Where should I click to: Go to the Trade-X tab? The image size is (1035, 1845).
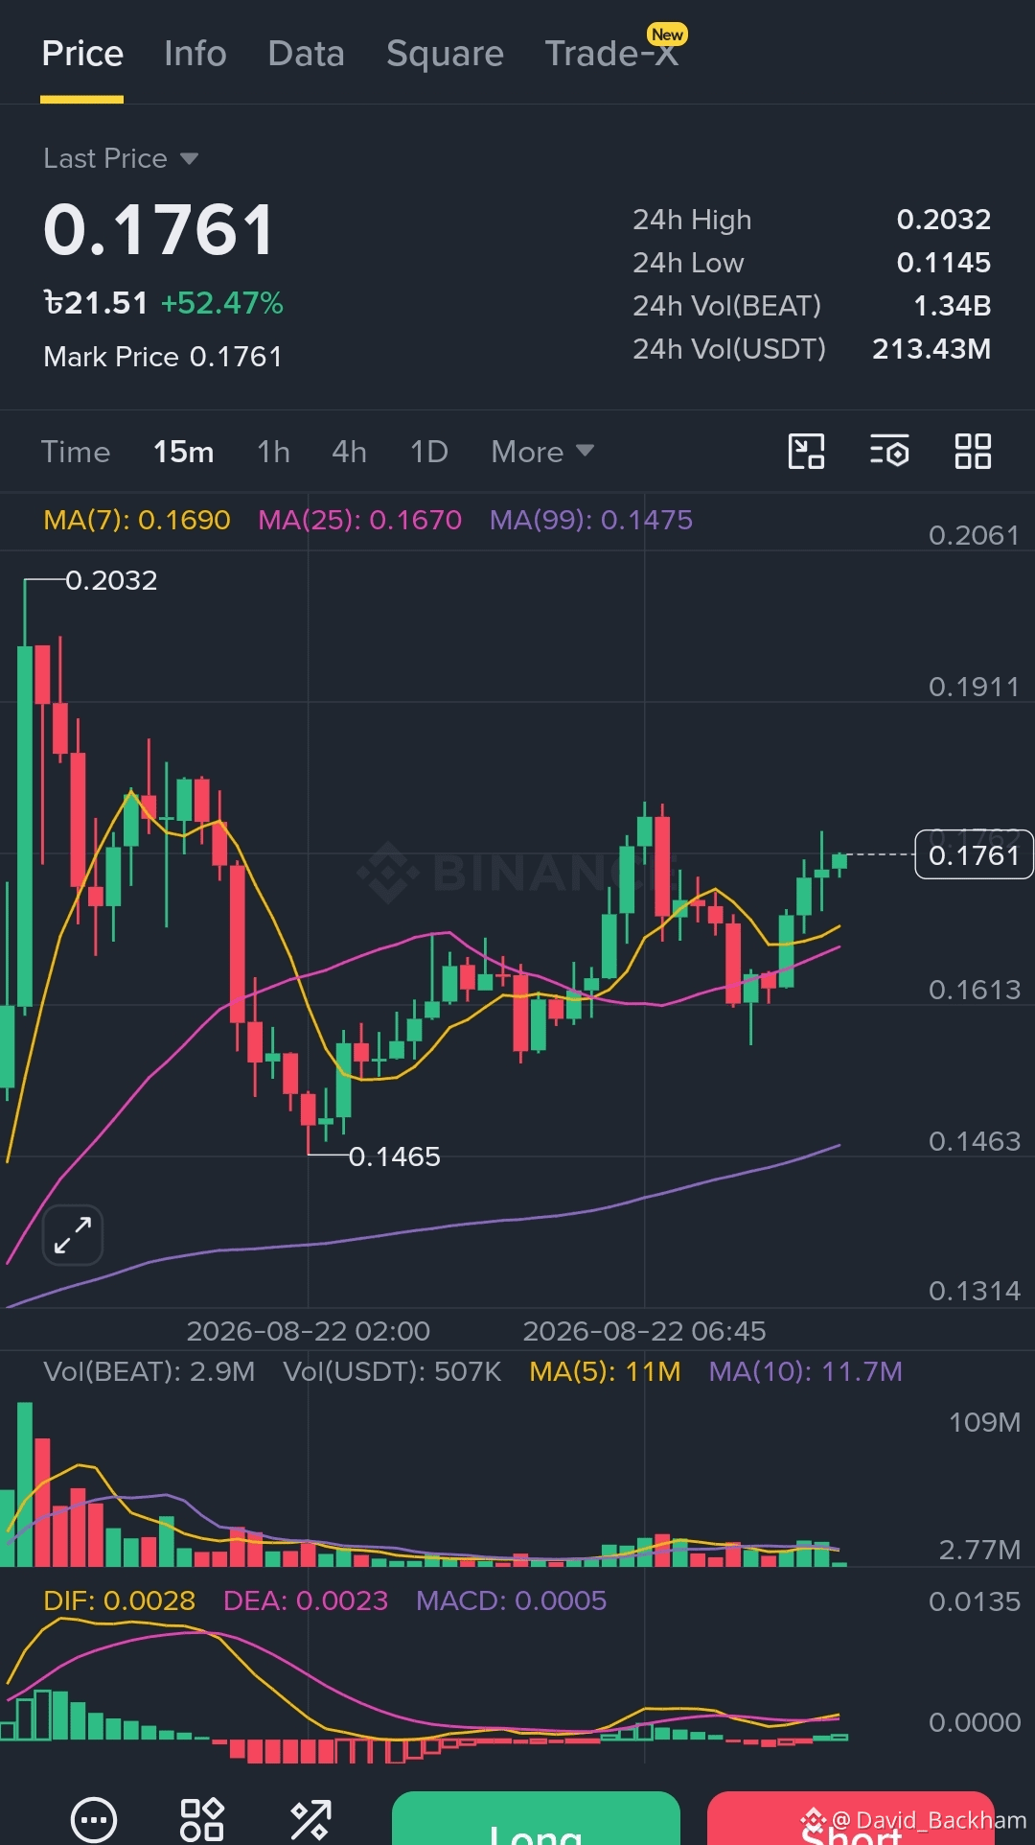(612, 54)
